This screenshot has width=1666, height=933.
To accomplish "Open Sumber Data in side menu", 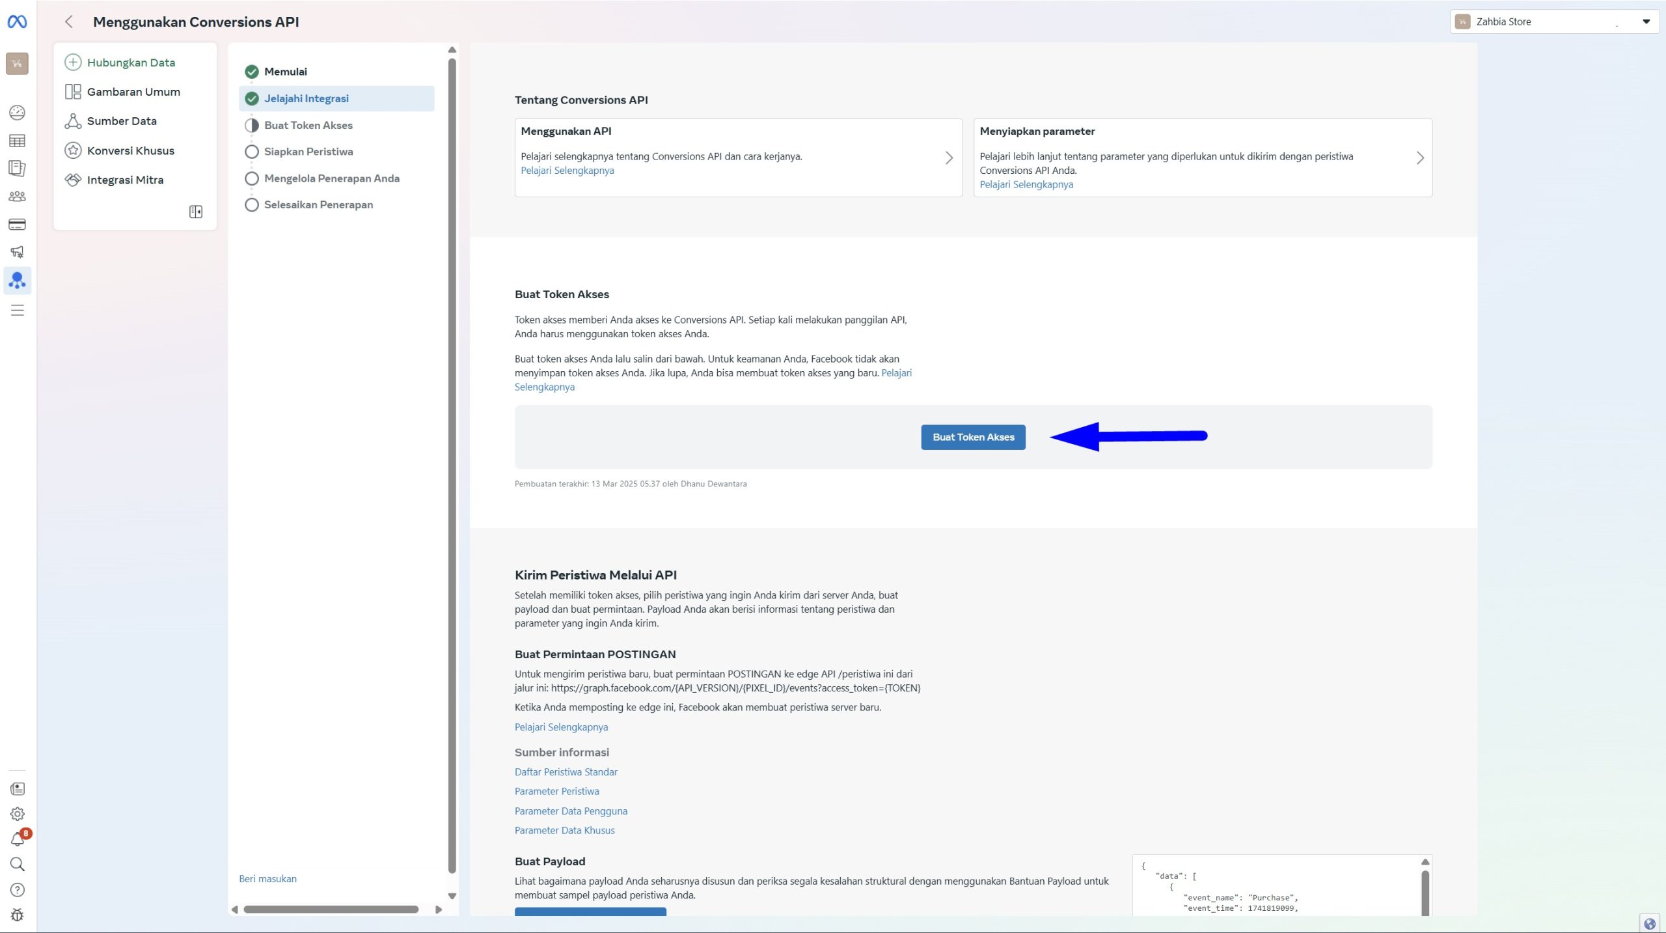I will (122, 121).
